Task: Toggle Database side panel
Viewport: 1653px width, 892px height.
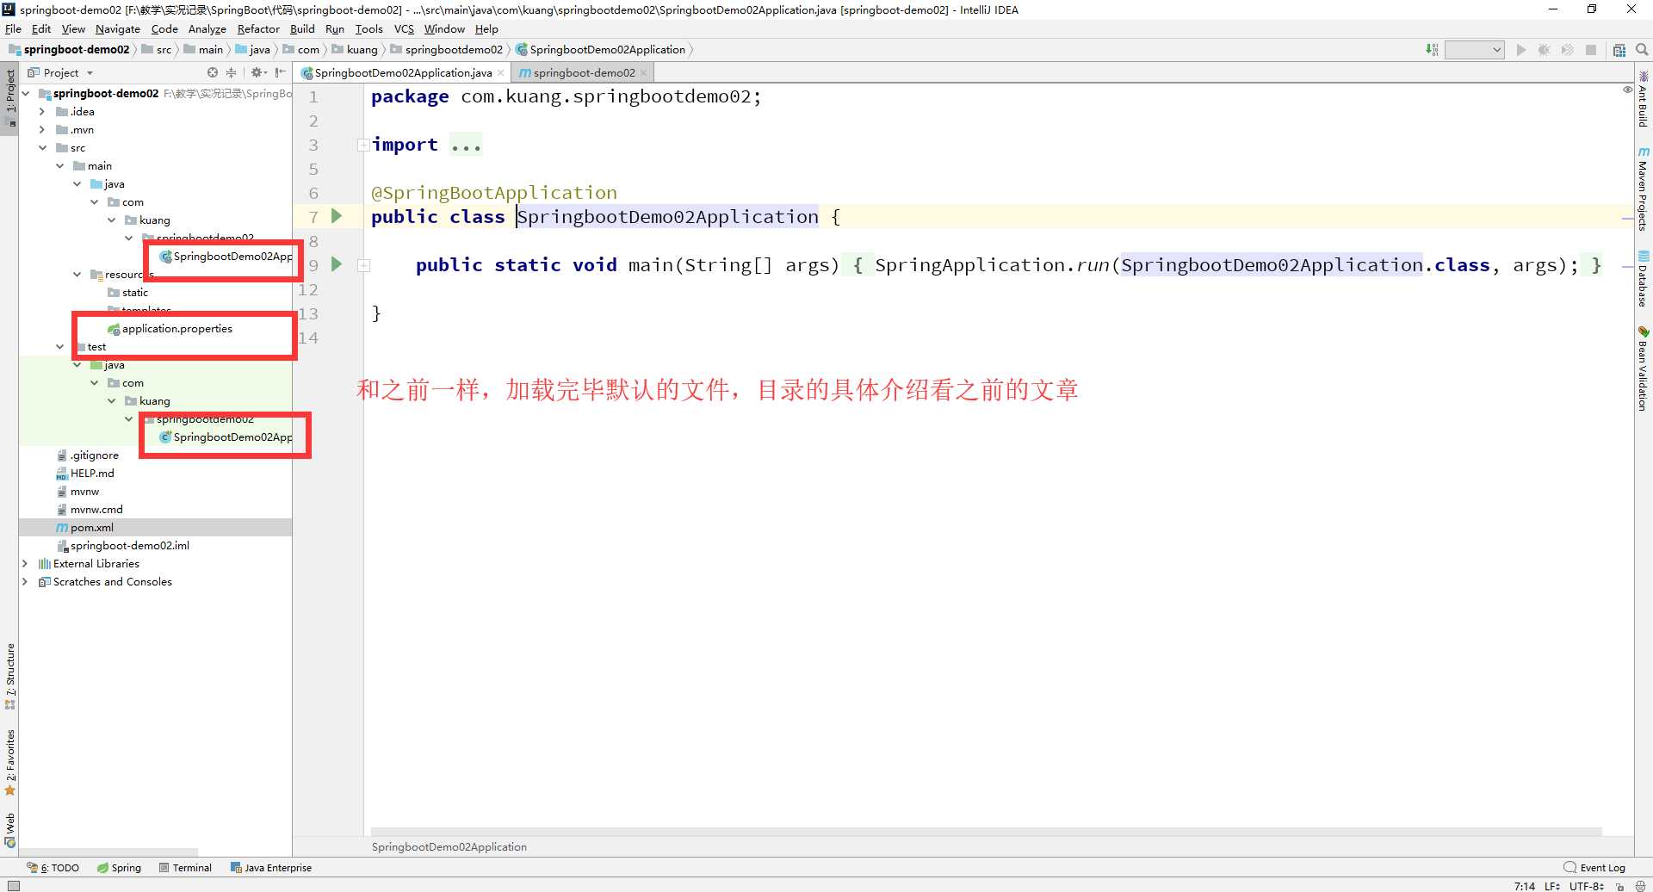Action: pyautogui.click(x=1644, y=279)
